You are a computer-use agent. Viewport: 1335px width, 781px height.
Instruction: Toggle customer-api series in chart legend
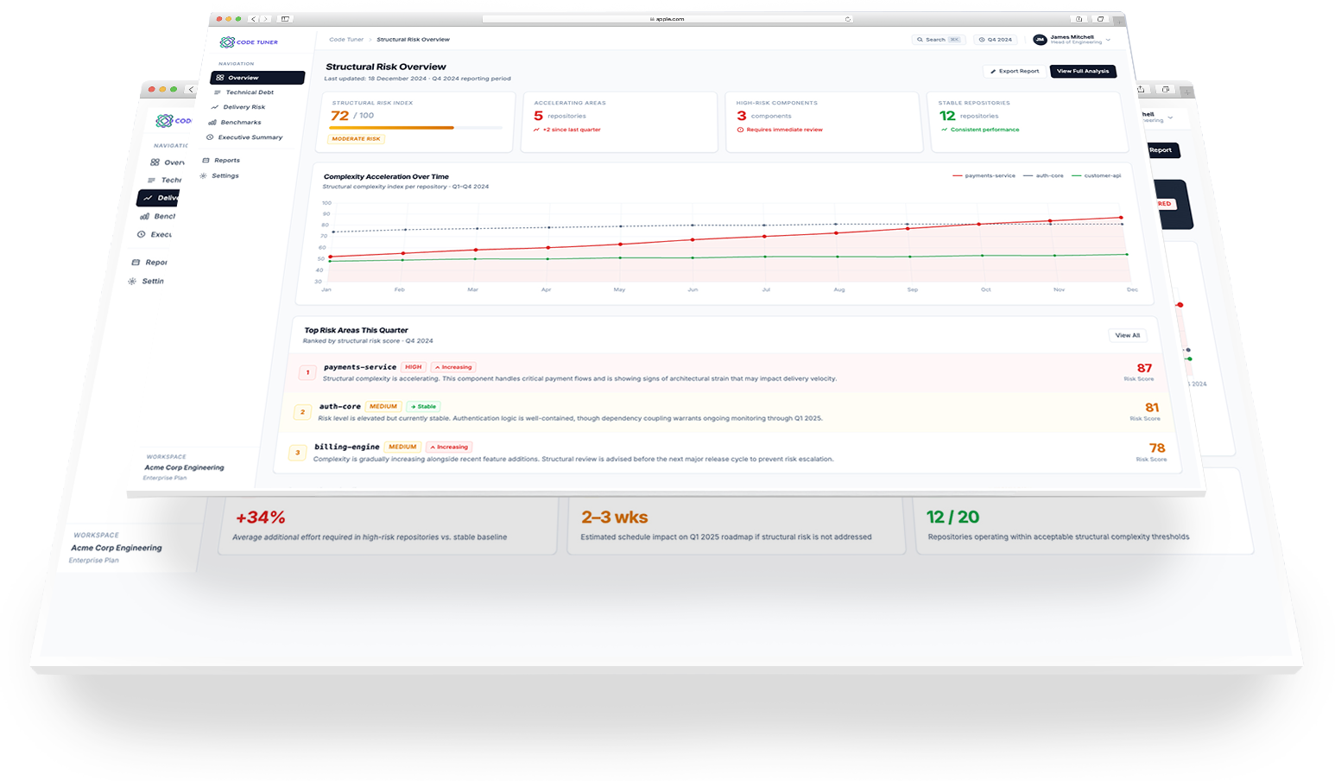pos(1096,176)
